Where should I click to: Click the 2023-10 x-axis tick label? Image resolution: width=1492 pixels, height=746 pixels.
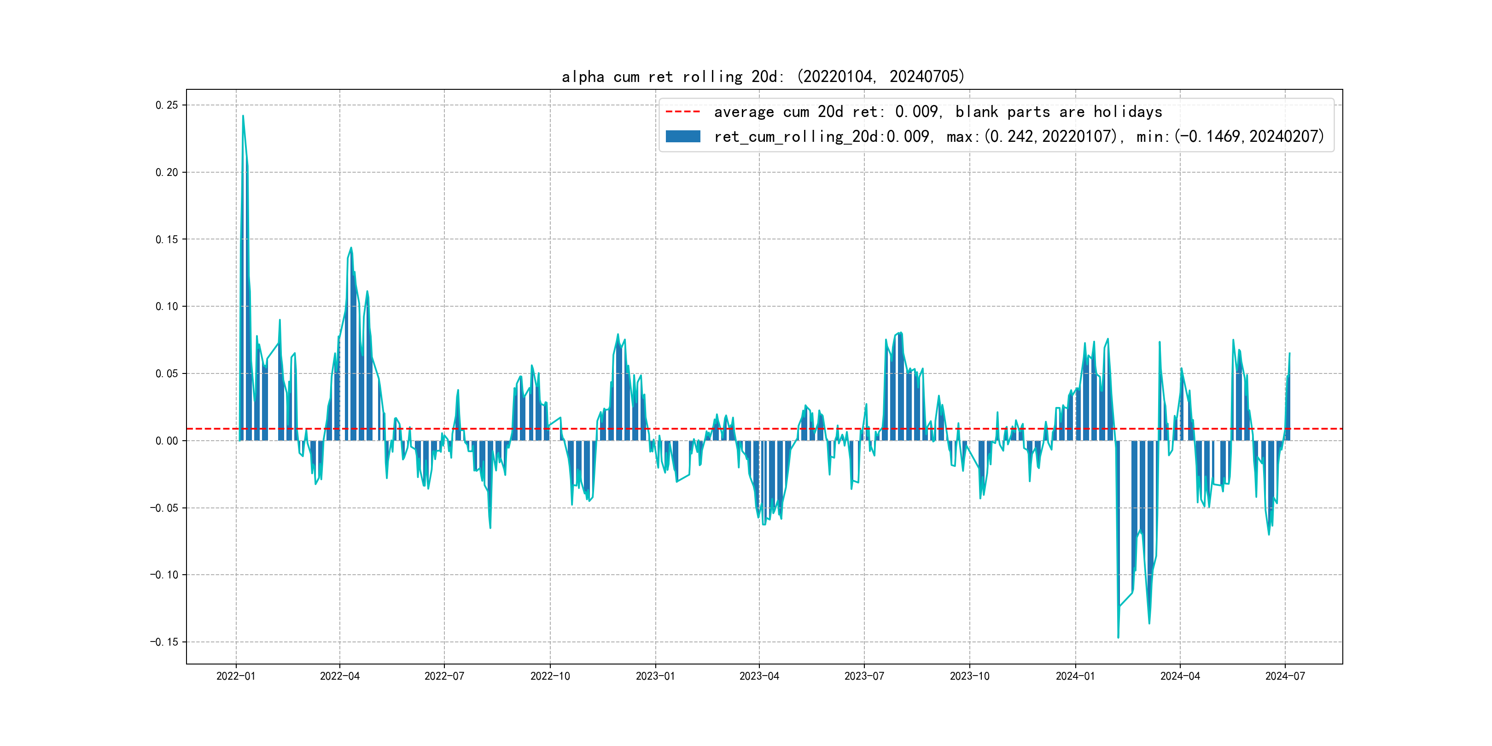point(969,676)
